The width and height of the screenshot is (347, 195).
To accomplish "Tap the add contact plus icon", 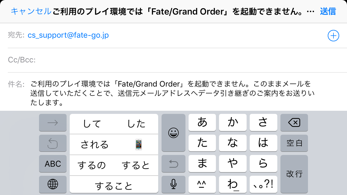I will tap(333, 36).
